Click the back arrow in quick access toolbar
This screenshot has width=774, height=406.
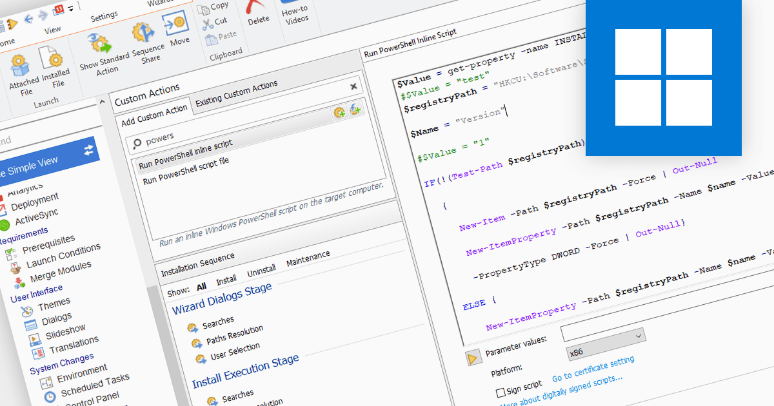click(x=30, y=19)
